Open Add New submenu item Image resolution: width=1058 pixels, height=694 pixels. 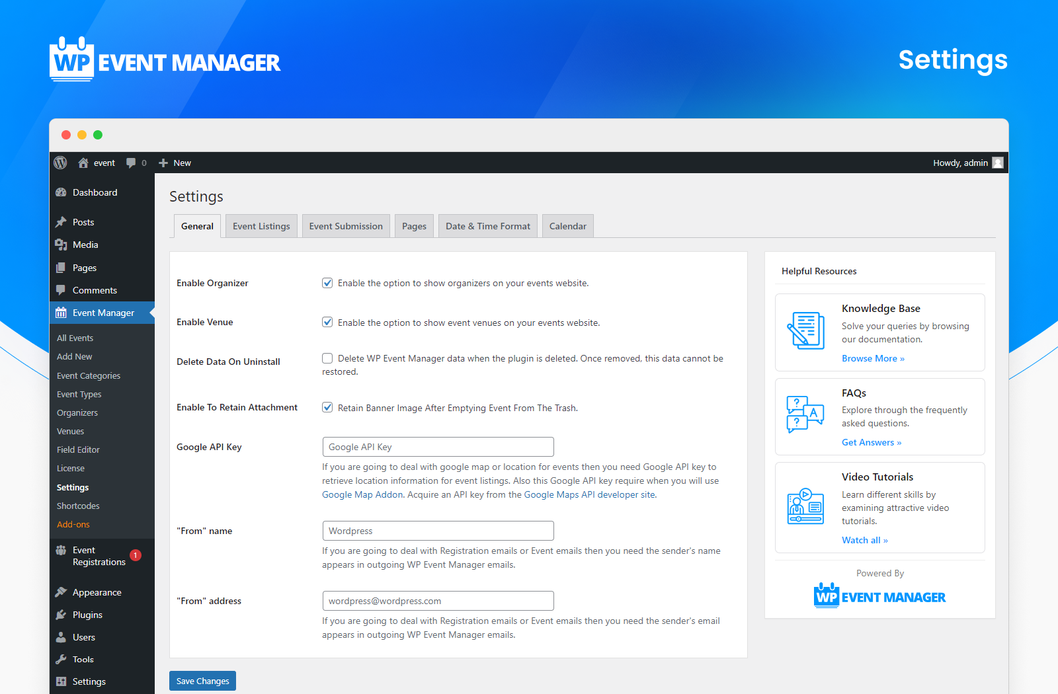pyautogui.click(x=74, y=356)
